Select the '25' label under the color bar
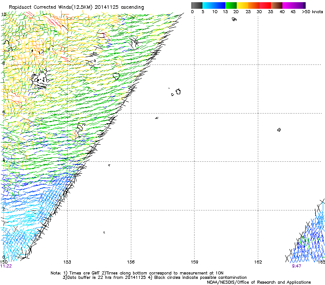This screenshot has height=285, width=325. (248, 12)
